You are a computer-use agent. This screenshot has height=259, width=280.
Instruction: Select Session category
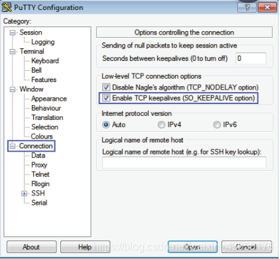coord(31,32)
